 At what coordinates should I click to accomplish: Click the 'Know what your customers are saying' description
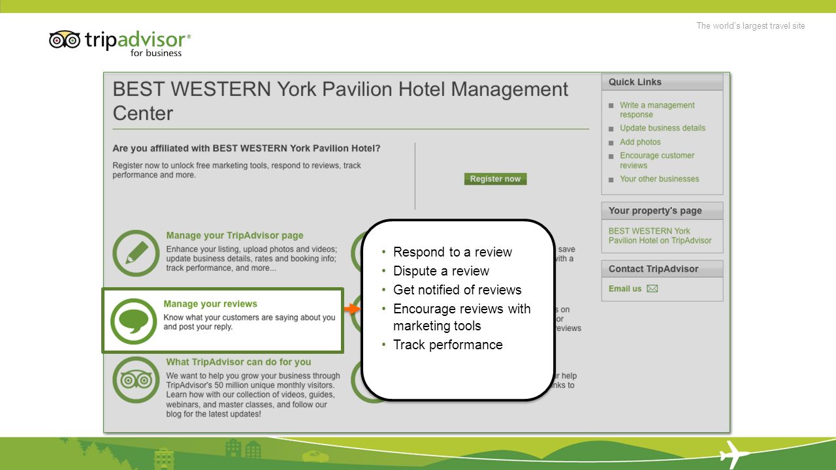249,322
